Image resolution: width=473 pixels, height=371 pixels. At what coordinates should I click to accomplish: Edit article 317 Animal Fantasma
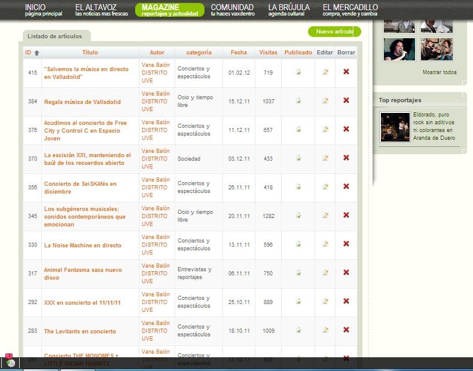325,272
